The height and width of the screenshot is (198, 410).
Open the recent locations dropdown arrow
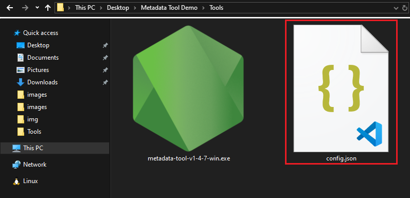37,8
